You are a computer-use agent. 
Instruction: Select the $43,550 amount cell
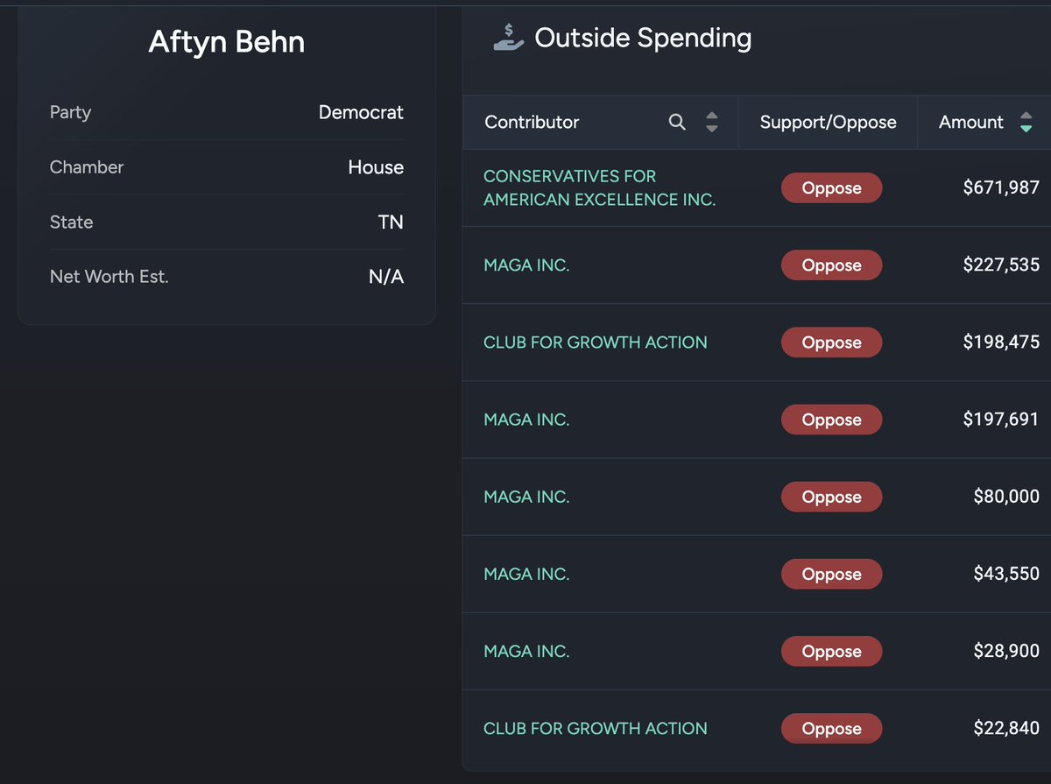click(1006, 573)
